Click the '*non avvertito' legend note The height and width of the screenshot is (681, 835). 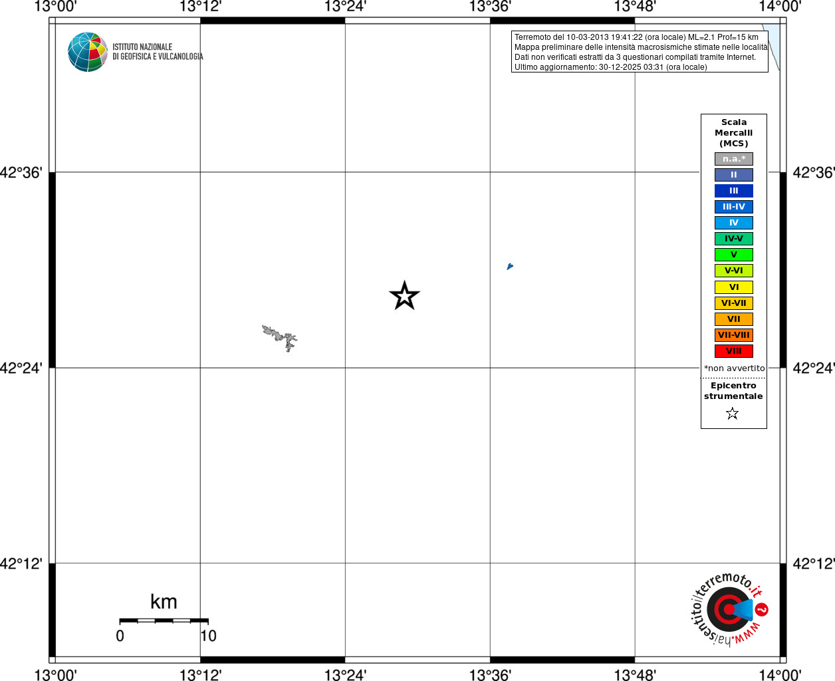coord(735,368)
